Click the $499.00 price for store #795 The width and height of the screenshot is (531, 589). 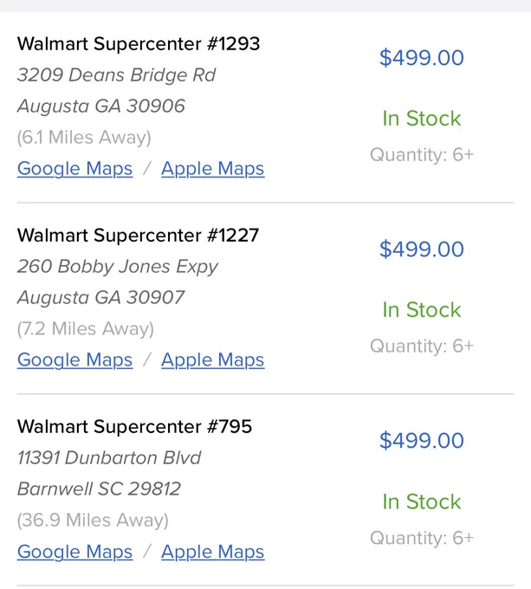point(422,441)
